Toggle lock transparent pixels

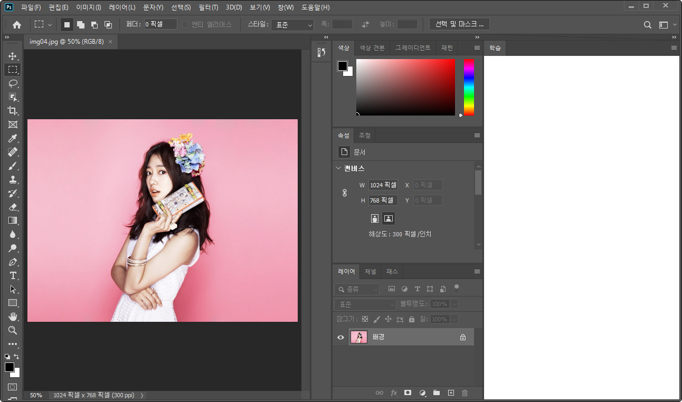[x=364, y=319]
